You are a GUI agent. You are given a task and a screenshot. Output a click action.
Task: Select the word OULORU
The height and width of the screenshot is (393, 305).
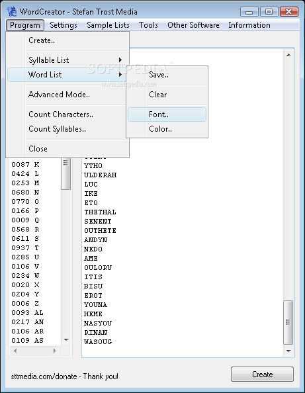pyautogui.click(x=98, y=268)
